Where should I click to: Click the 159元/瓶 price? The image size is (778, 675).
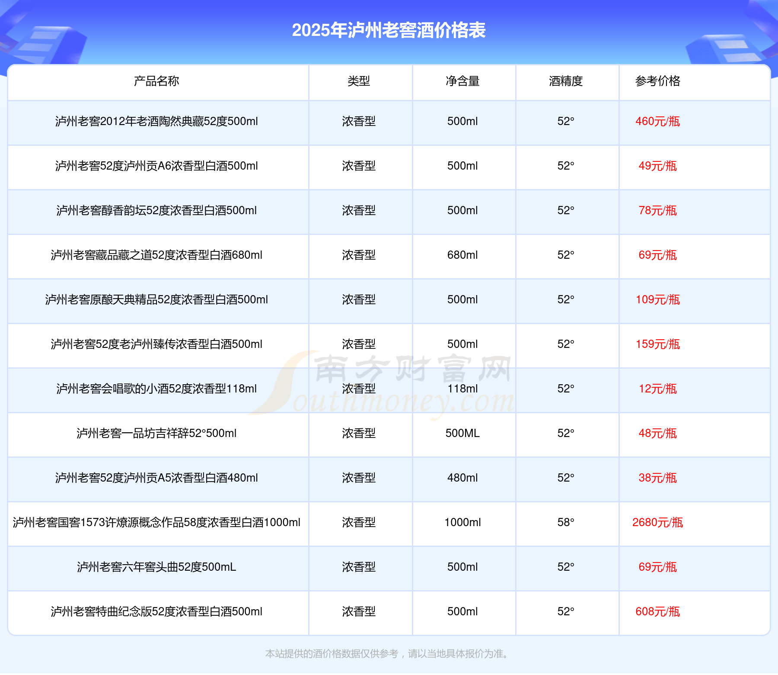point(657,344)
